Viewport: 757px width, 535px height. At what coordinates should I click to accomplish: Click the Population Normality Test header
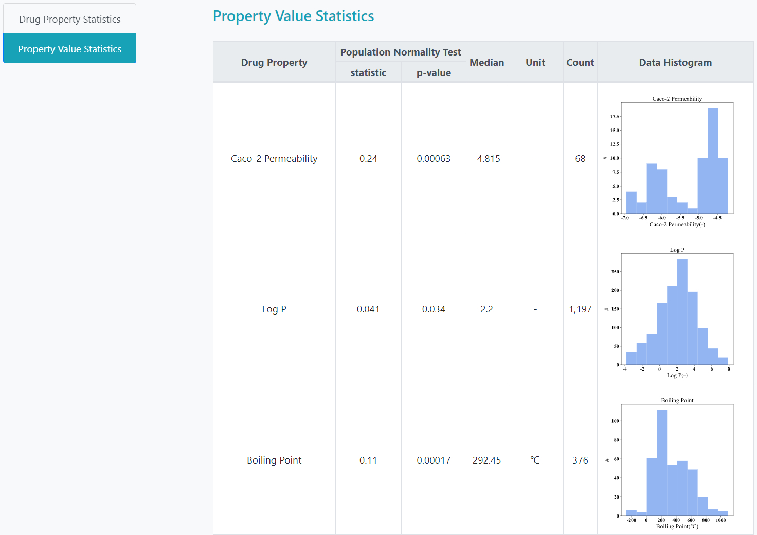[x=401, y=52]
